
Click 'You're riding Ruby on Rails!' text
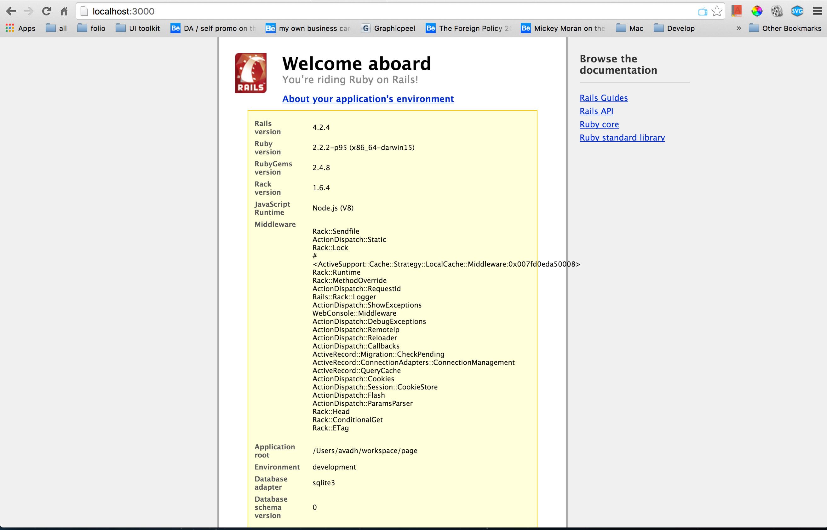[x=350, y=80]
